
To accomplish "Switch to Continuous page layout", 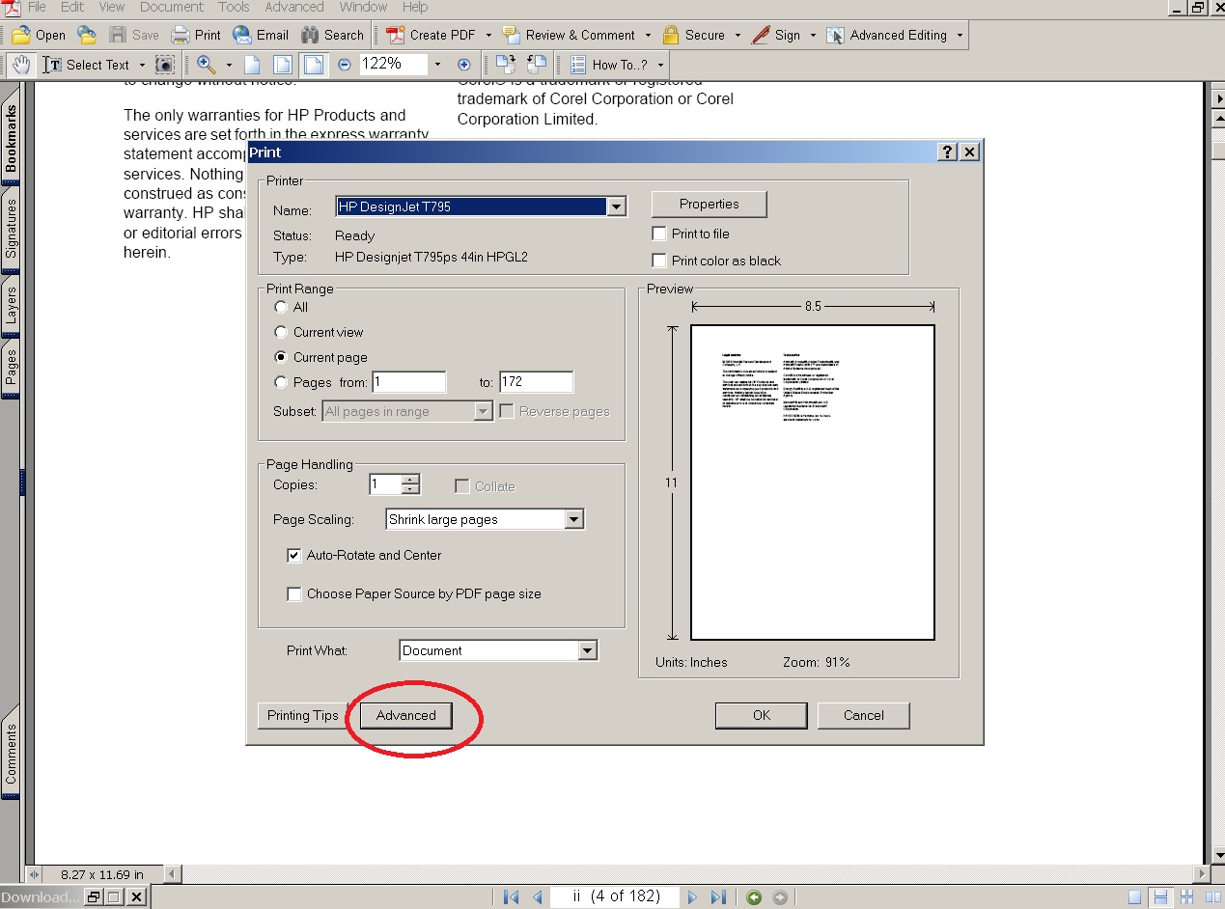I will tap(1162, 897).
